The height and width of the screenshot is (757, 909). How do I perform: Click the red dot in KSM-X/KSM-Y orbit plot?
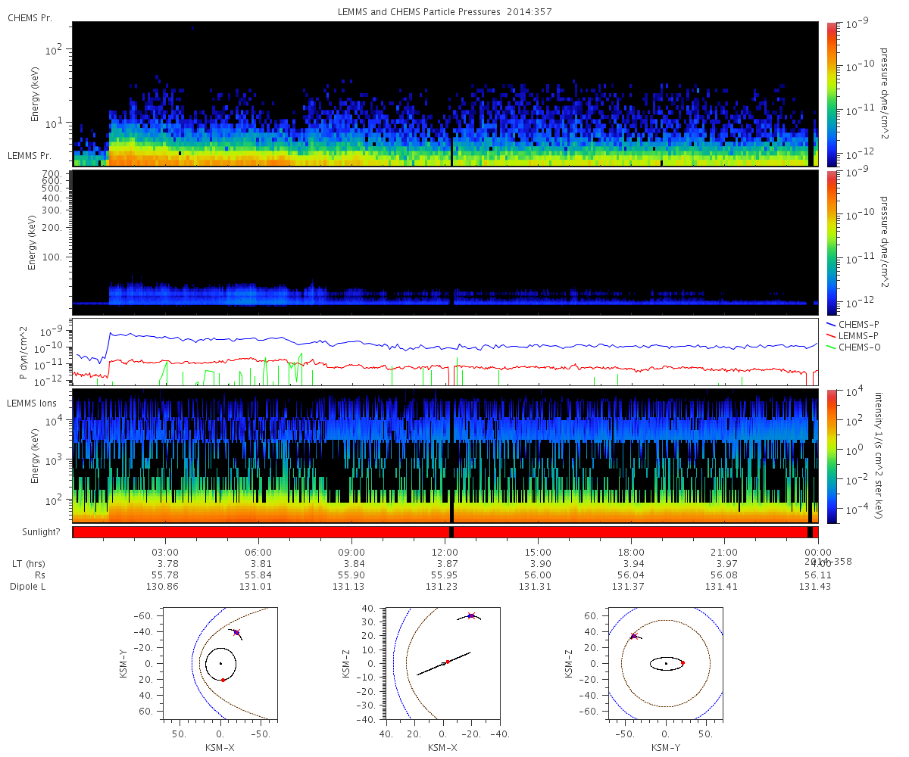coord(223,680)
